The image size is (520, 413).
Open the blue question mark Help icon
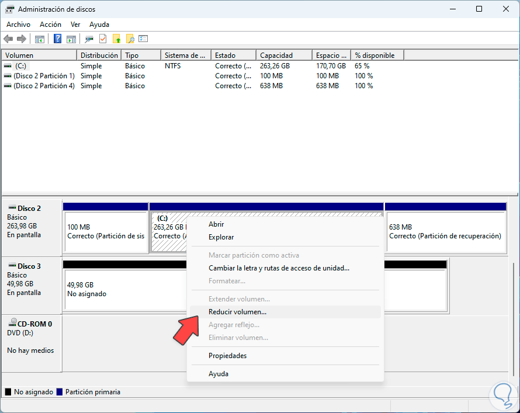tap(57, 39)
